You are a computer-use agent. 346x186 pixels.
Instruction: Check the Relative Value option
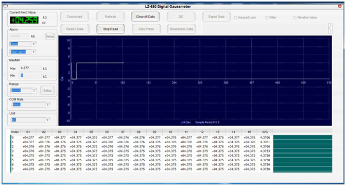295,18
